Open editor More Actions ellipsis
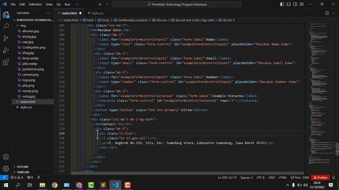This screenshot has height=190, width=339. (333, 13)
